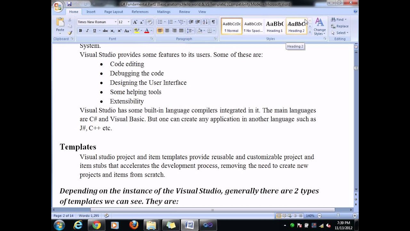Copy the selection with Copy icon
The height and width of the screenshot is (231, 410).
point(70,26)
